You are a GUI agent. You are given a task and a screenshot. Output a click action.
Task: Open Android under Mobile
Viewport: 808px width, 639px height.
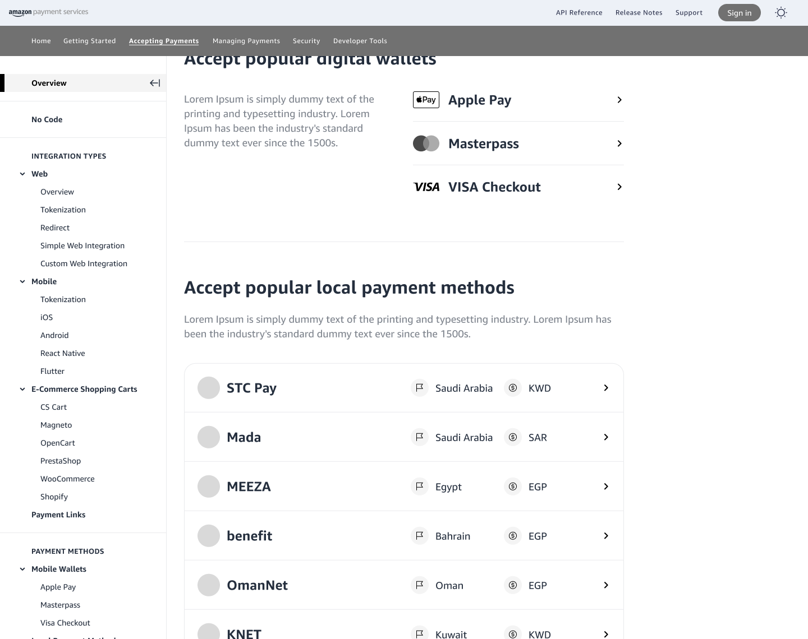click(x=54, y=335)
